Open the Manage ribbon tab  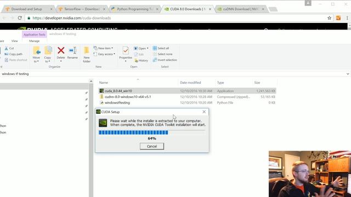[x=34, y=41]
